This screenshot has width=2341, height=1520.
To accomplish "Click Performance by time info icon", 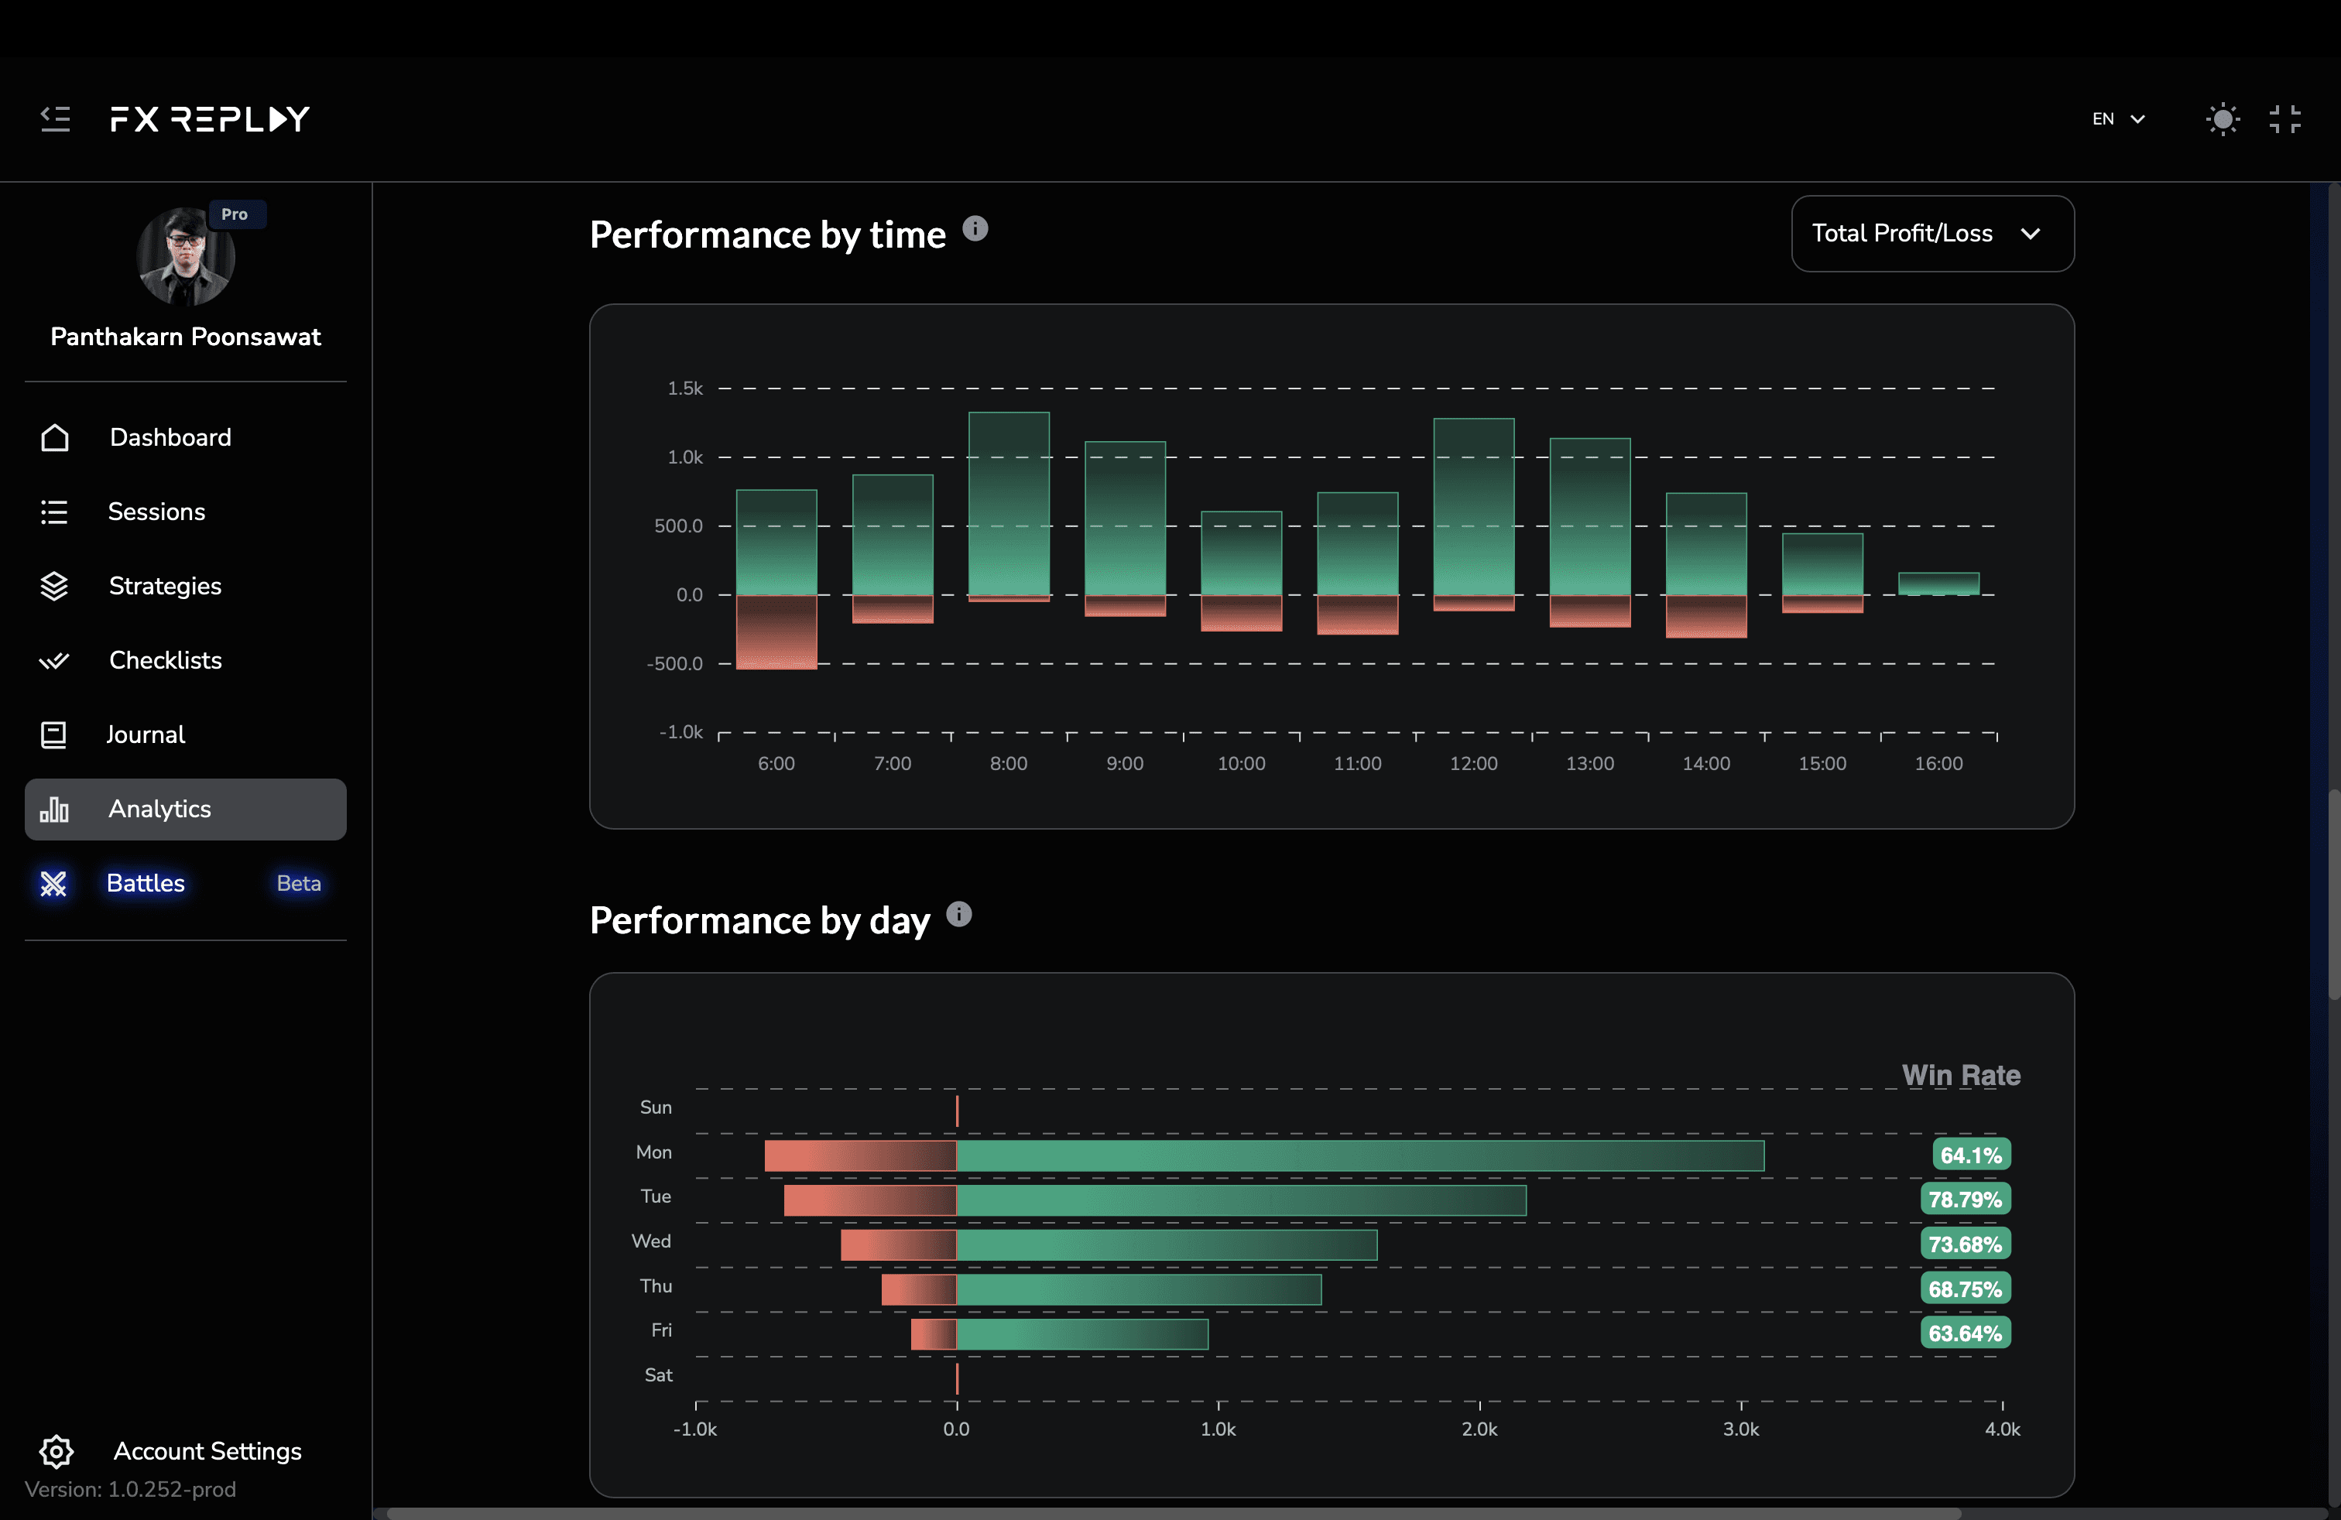I will click(975, 229).
